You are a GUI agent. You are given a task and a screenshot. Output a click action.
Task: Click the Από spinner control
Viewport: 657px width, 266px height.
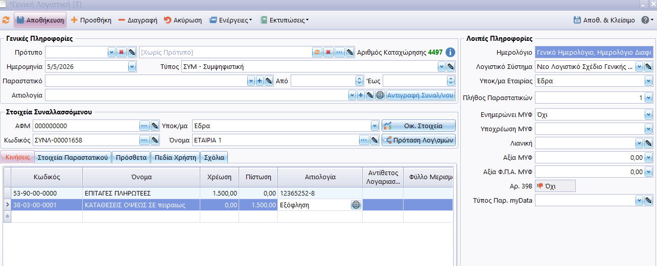pyautogui.click(x=359, y=81)
